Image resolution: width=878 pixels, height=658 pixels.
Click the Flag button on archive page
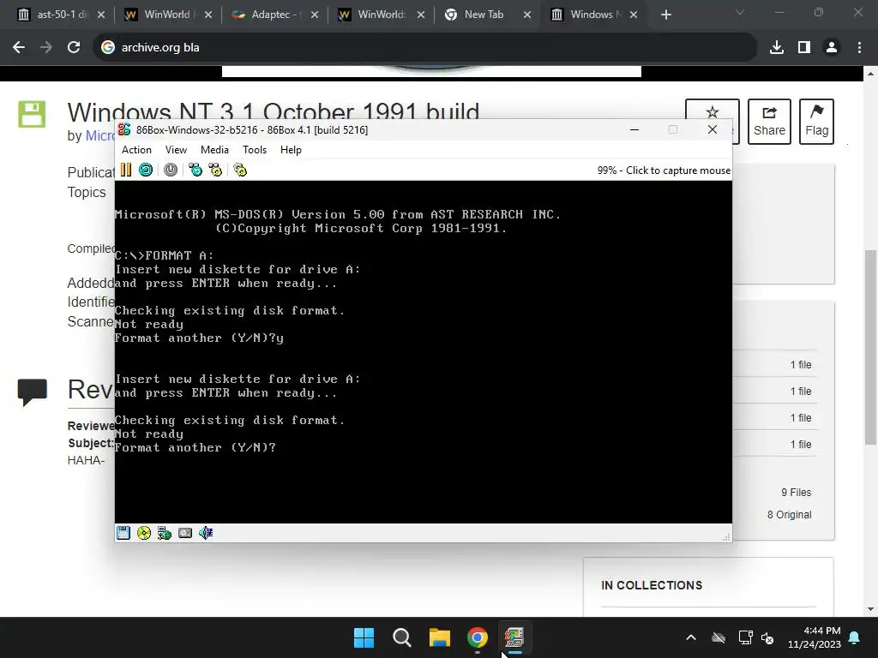[x=816, y=122]
